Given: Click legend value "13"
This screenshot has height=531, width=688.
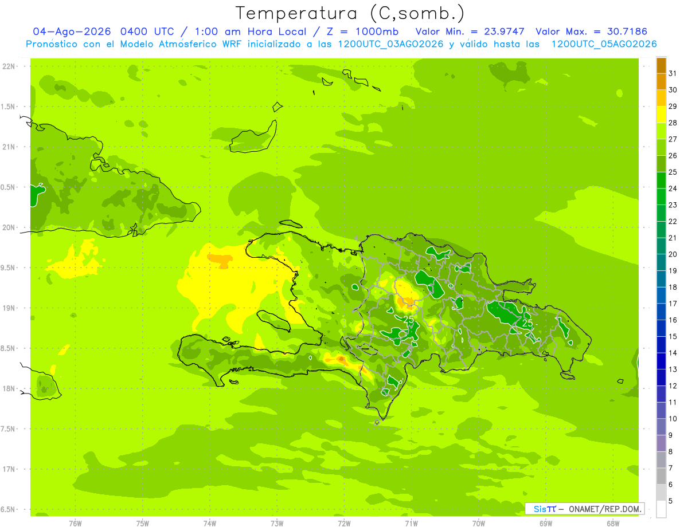Looking at the screenshot, I should point(673,369).
